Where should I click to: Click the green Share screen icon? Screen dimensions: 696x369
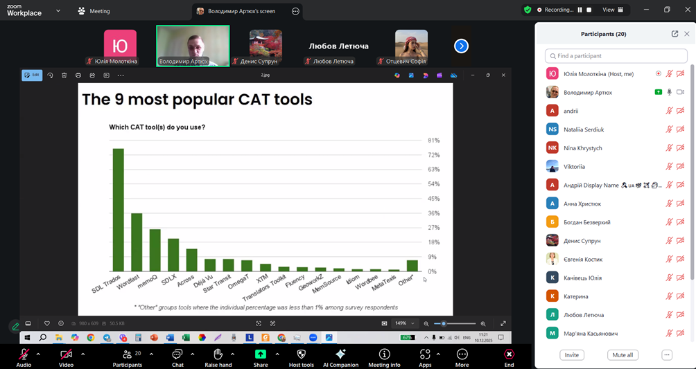[261, 354]
